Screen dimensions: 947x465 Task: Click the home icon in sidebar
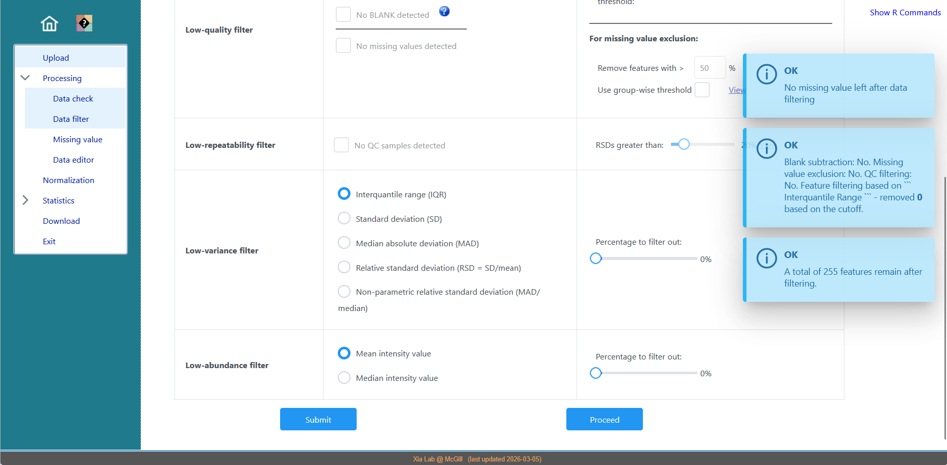[x=49, y=23]
